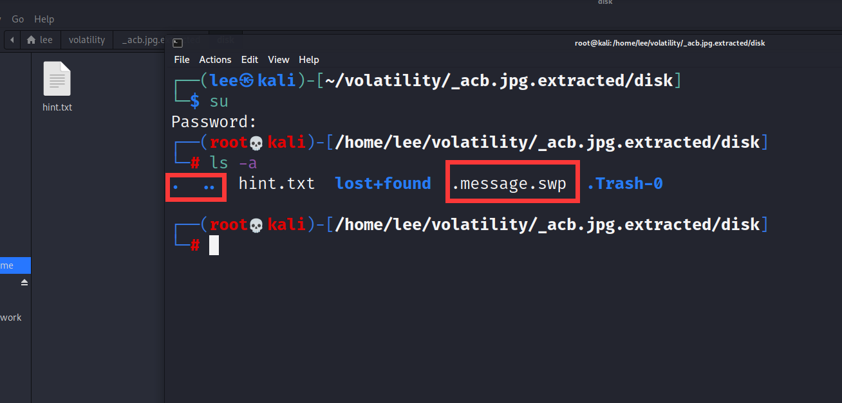
Task: Click .Trash-0 in terminal output
Action: [x=625, y=184]
